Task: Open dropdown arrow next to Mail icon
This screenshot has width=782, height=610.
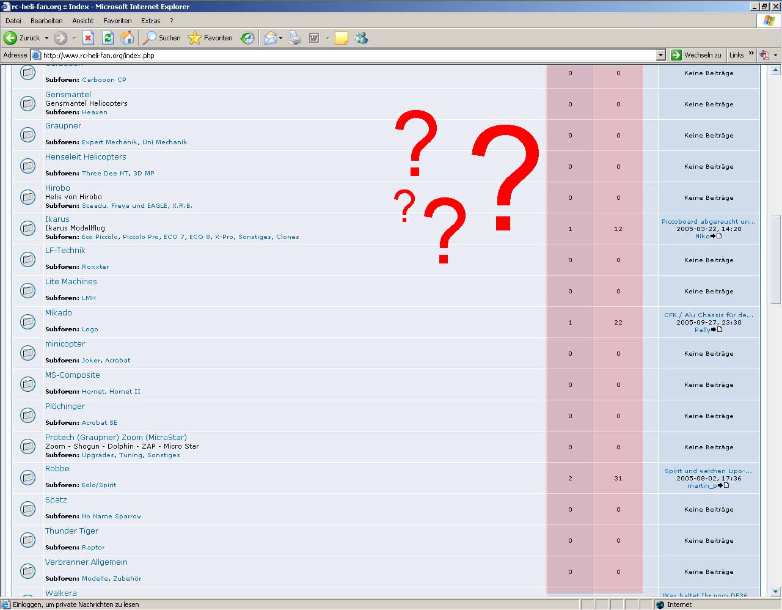Action: click(281, 38)
